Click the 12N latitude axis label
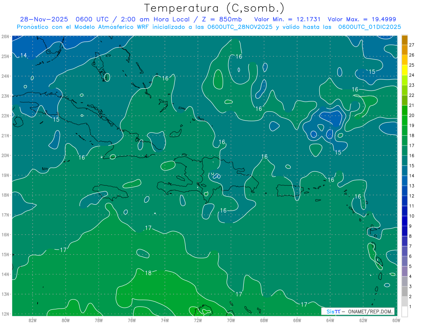The height and width of the screenshot is (325, 421). click(5, 314)
